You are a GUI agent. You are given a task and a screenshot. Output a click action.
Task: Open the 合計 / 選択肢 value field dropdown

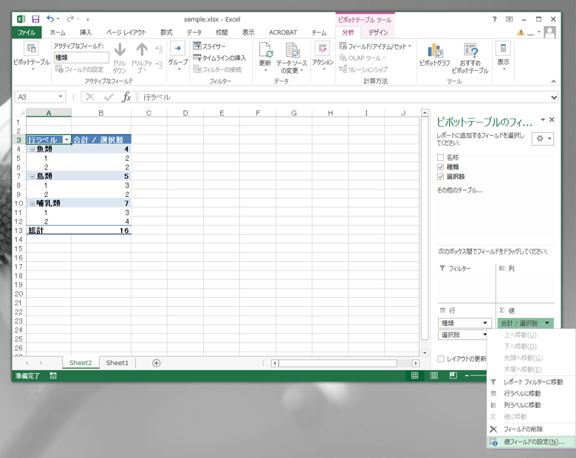[547, 323]
